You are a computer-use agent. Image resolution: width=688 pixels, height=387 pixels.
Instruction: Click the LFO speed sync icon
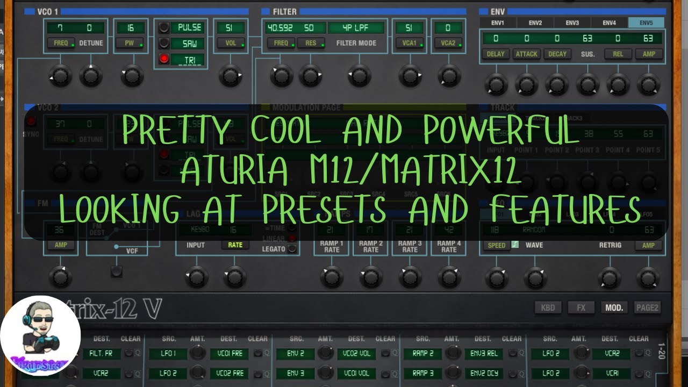tap(515, 245)
